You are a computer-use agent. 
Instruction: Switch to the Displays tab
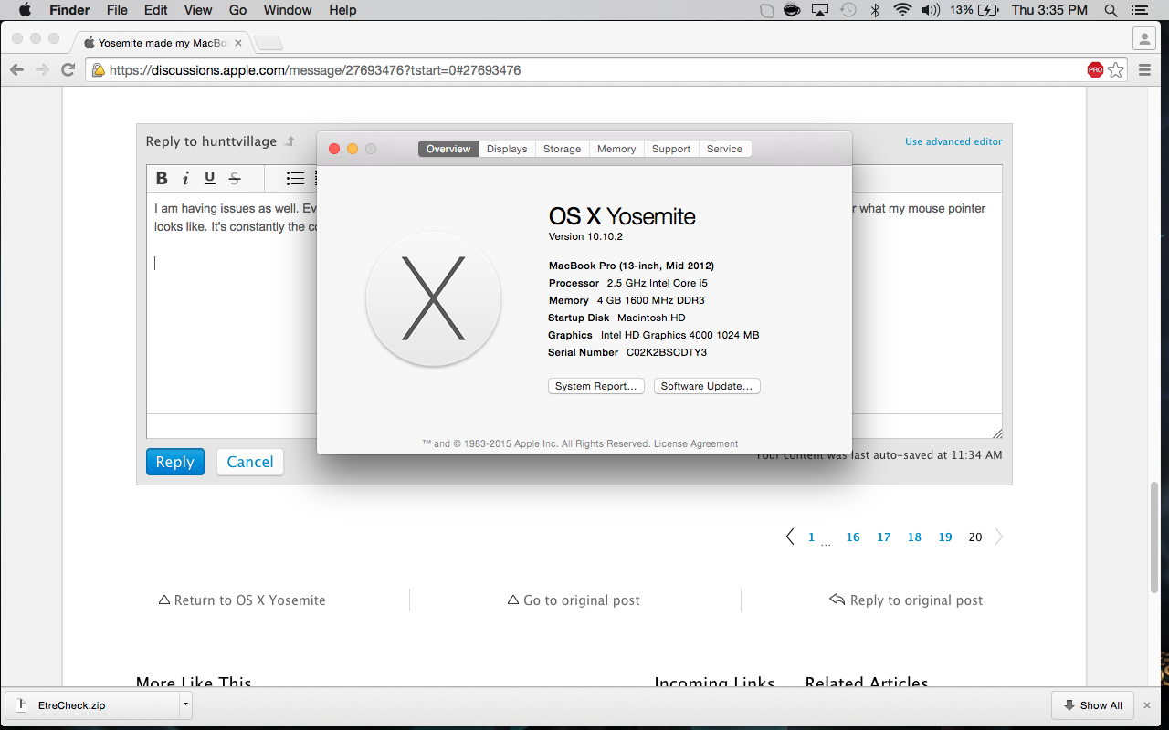click(x=507, y=149)
